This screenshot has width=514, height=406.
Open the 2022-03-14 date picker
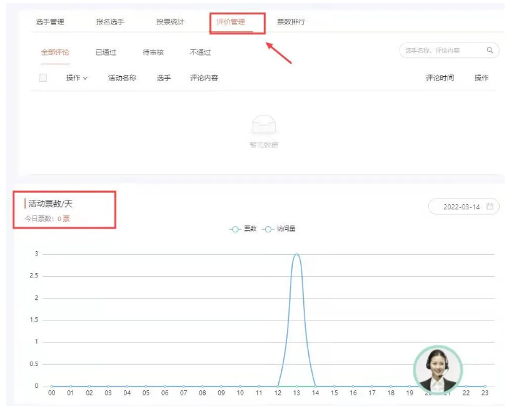(x=463, y=207)
